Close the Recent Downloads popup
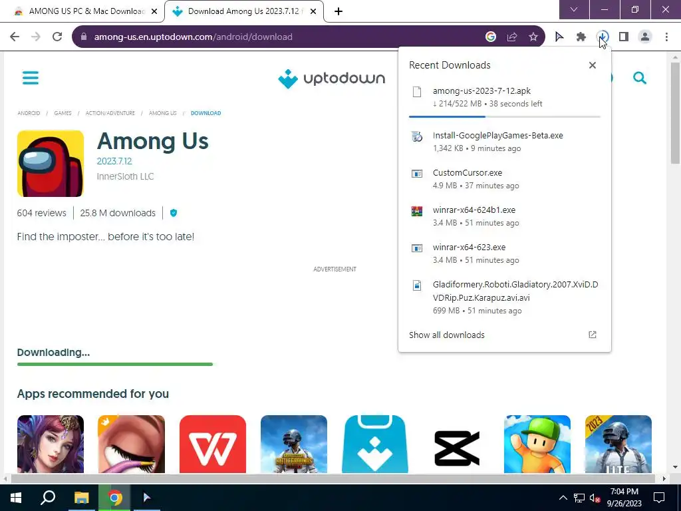The height and width of the screenshot is (511, 681). 593,65
